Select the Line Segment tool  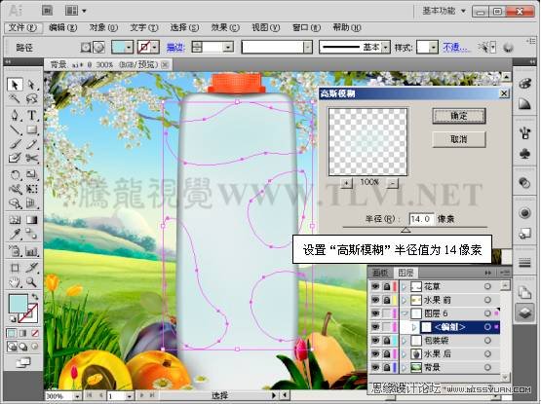tap(15, 129)
